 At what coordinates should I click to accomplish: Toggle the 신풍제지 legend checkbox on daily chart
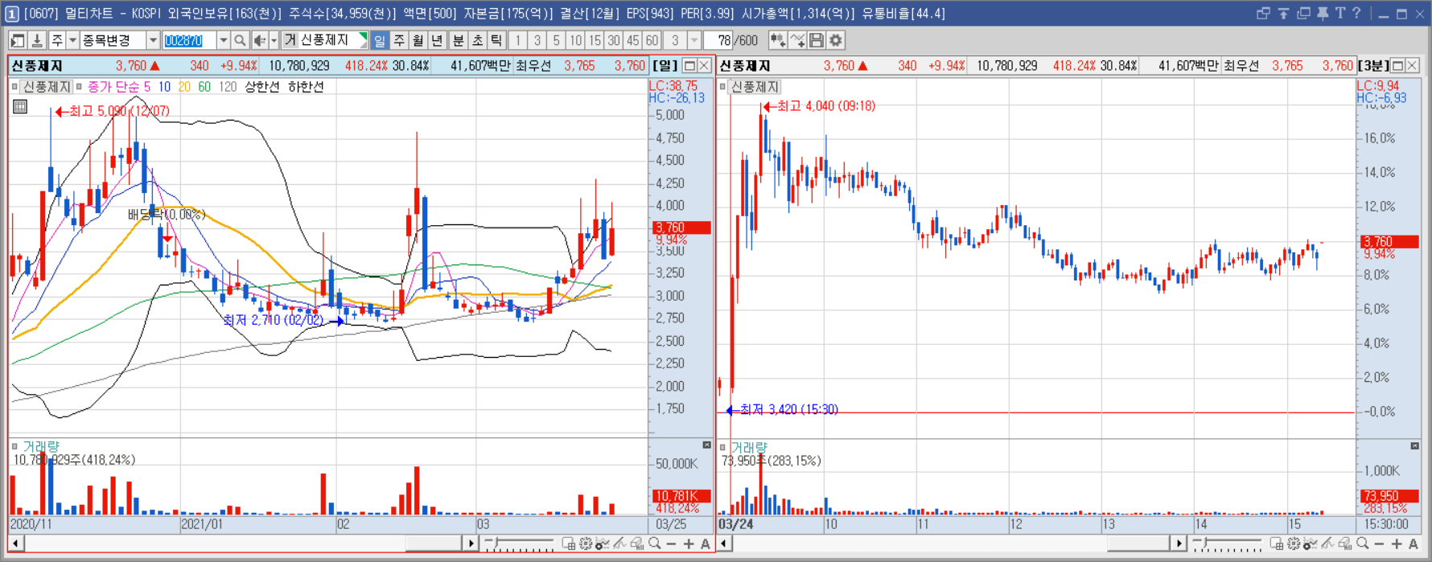14,87
